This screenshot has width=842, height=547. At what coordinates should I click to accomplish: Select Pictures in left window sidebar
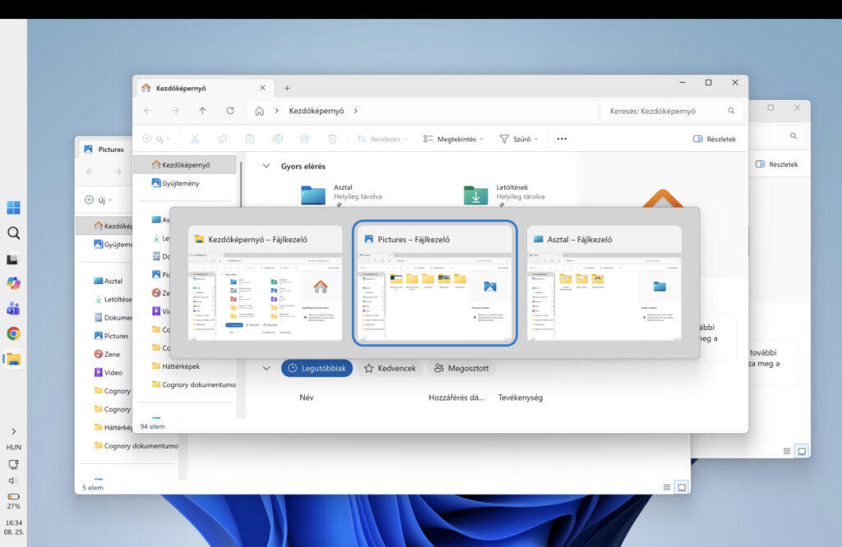click(112, 336)
